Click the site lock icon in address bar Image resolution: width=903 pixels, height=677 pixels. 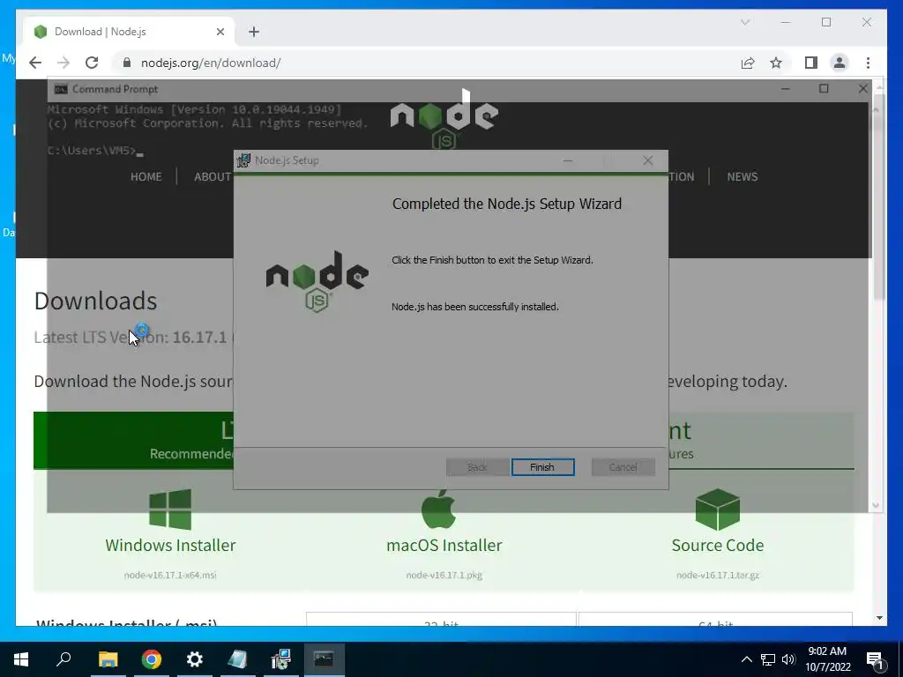tap(127, 63)
